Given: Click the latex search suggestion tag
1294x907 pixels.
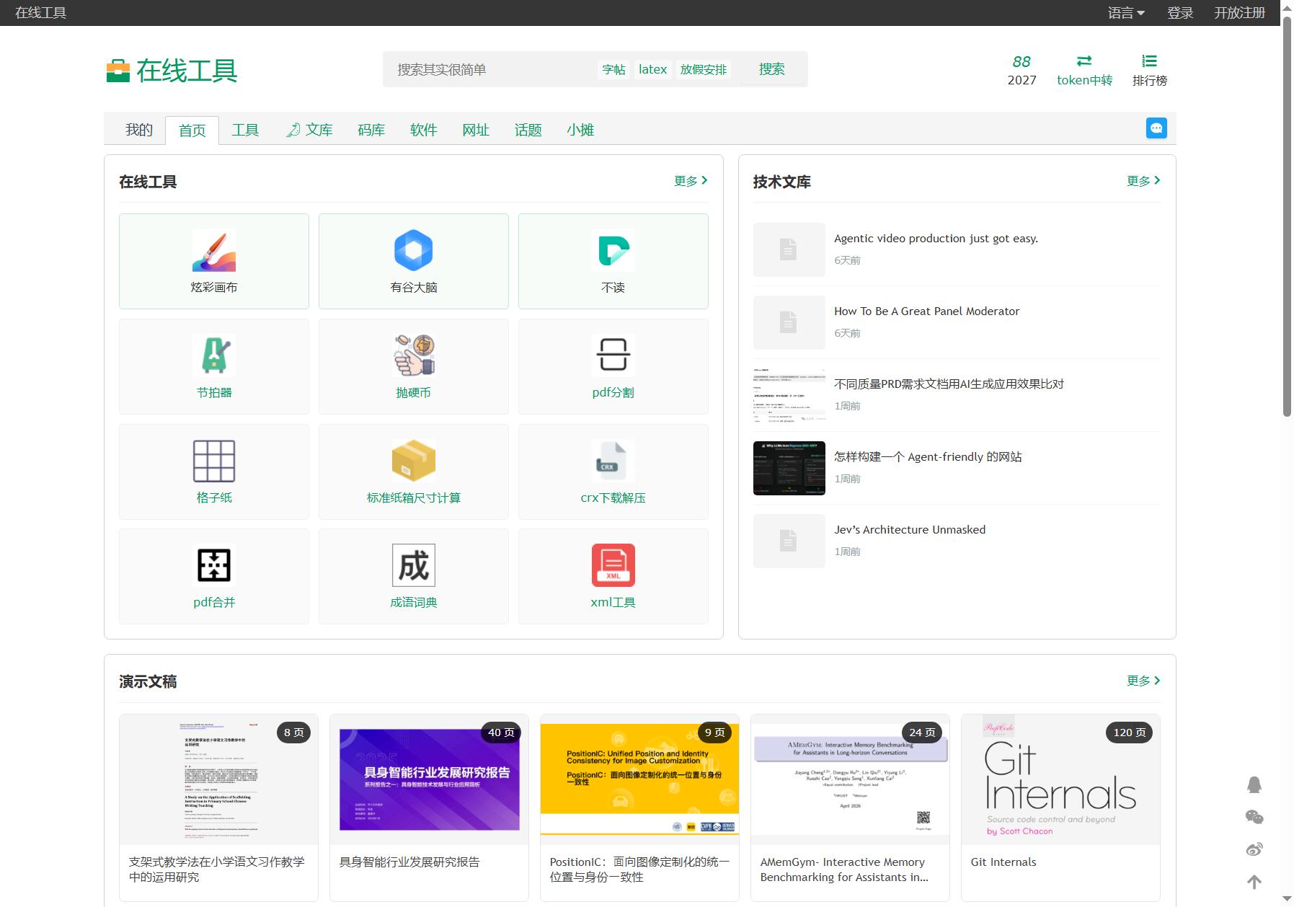Looking at the screenshot, I should [652, 69].
